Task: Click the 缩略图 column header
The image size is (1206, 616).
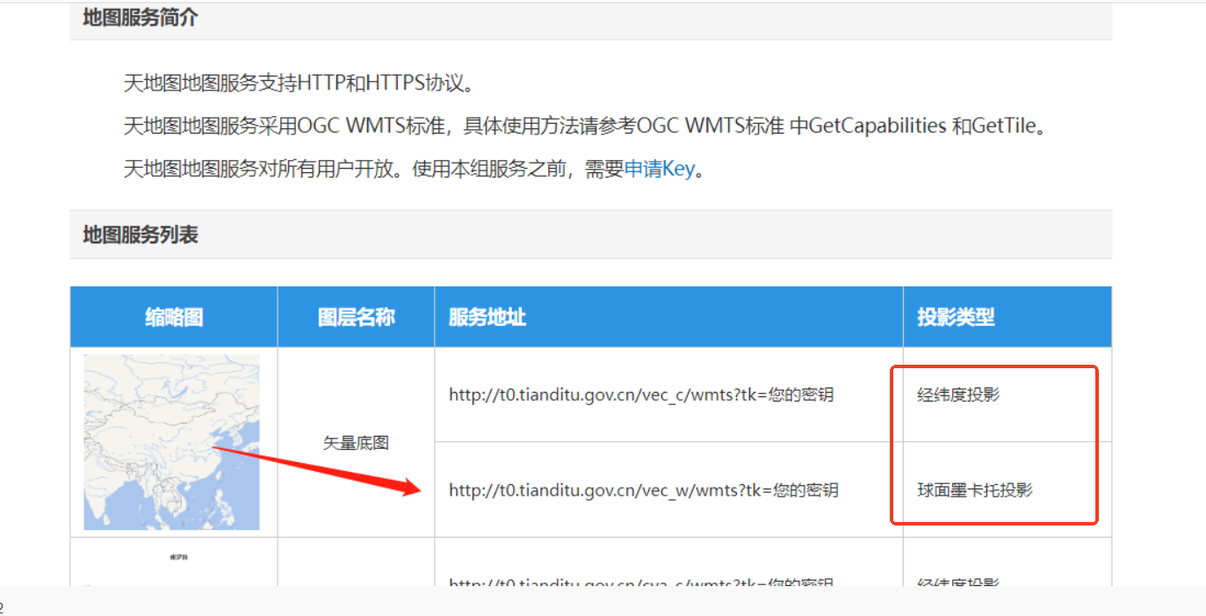Action: pos(174,317)
